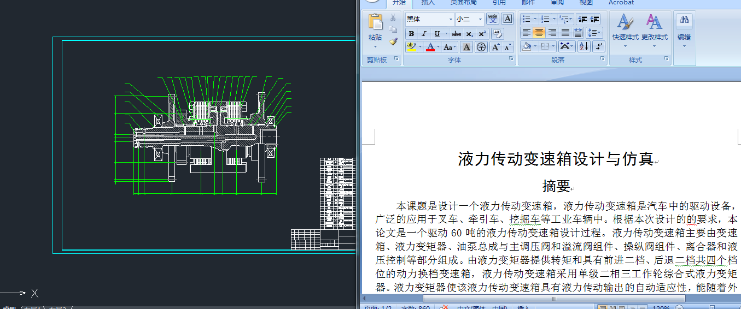Click the Clear Formatting eraser icon
Image resolution: width=741 pixels, height=309 pixels.
click(x=497, y=33)
